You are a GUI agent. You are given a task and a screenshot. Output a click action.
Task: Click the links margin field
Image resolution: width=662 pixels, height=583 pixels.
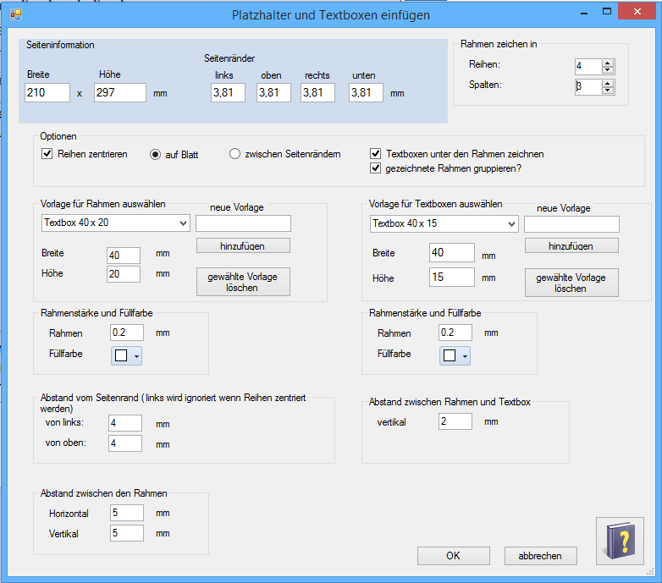(x=228, y=92)
